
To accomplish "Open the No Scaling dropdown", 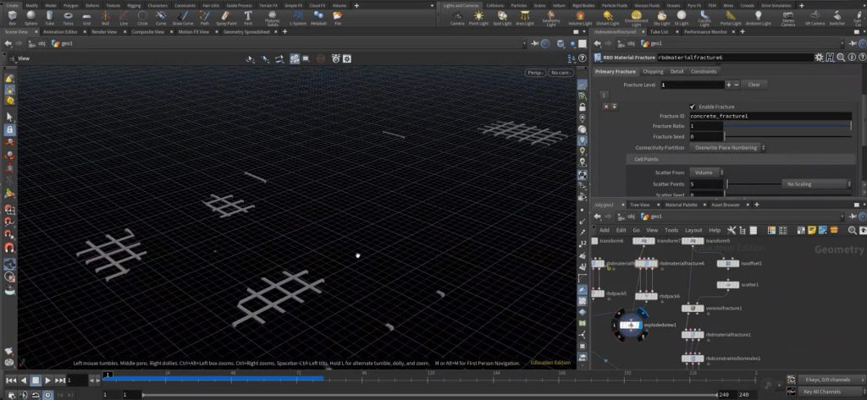I will (x=817, y=184).
